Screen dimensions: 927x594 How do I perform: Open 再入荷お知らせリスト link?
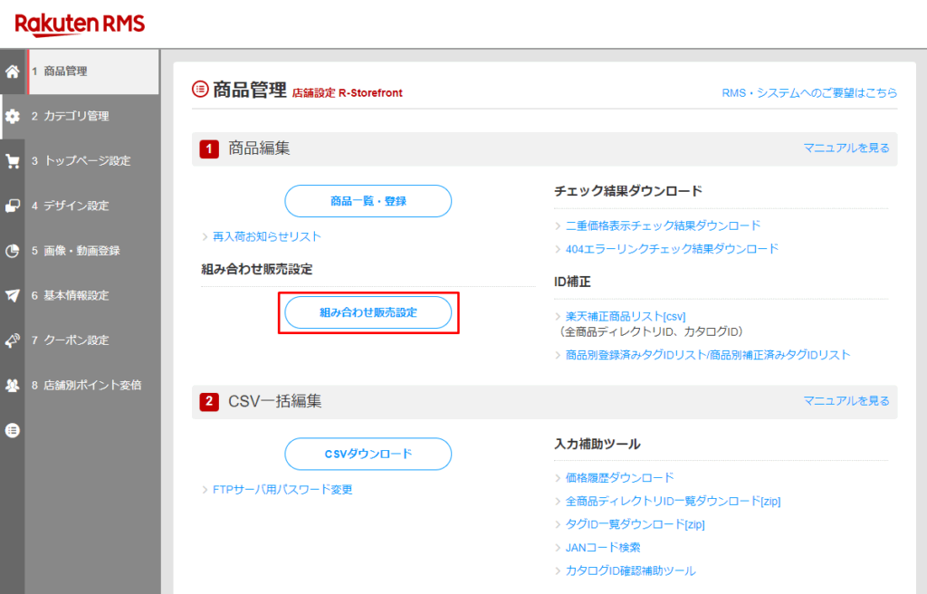point(267,236)
